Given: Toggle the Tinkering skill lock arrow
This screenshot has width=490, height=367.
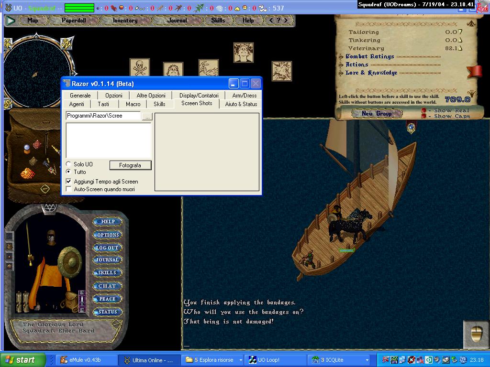Looking at the screenshot, I should tap(460, 40).
